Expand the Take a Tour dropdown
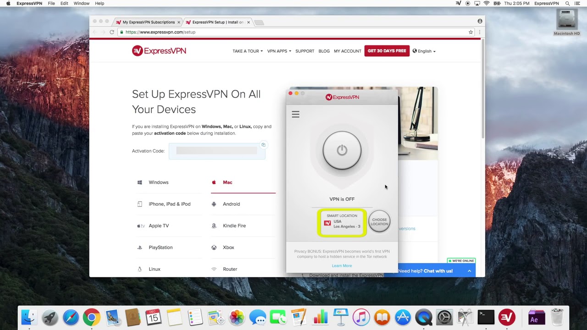The height and width of the screenshot is (330, 587). (248, 51)
